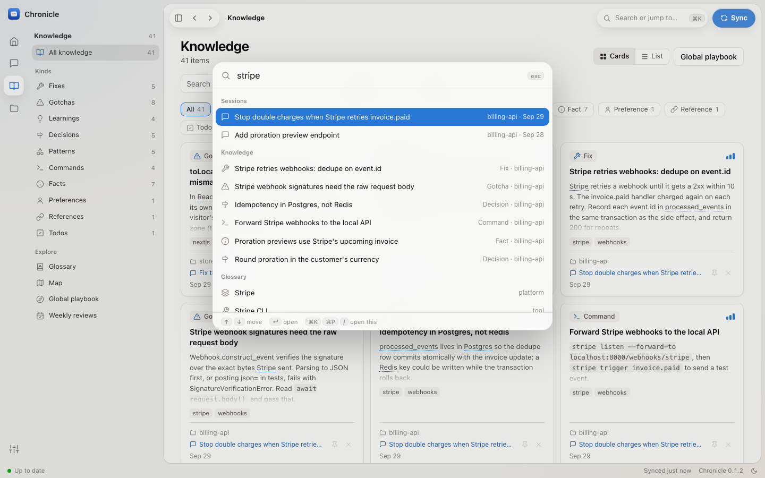The height and width of the screenshot is (478, 765).
Task: Open Stripe platform glossary result
Action: point(382,293)
